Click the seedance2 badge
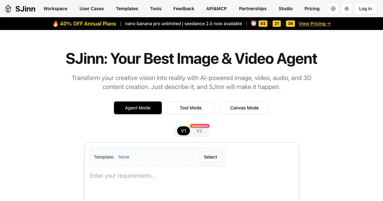 pyautogui.click(x=200, y=126)
